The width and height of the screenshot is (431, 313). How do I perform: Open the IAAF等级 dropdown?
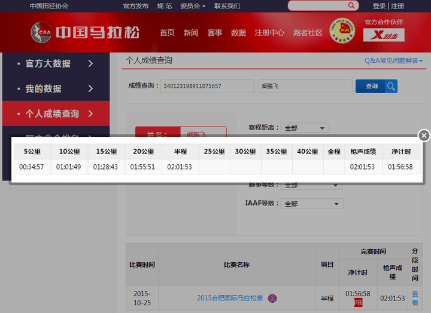click(312, 204)
